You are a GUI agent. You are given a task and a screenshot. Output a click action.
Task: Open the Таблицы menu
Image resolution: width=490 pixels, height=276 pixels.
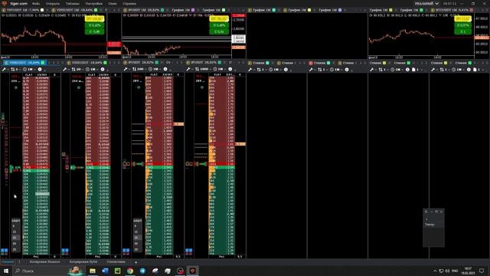[73, 3]
